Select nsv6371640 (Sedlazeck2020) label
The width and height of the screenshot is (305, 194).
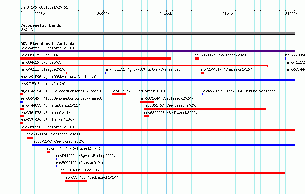166,98
